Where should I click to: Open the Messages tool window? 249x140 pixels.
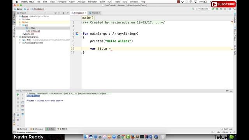click(x=37, y=129)
